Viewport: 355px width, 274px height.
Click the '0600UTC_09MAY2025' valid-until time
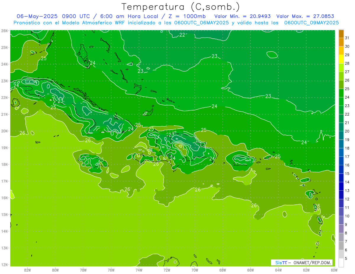pos(312,22)
